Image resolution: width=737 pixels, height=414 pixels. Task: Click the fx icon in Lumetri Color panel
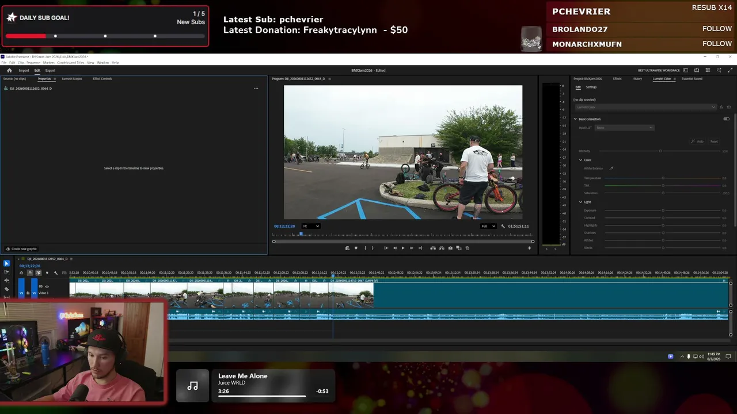tap(721, 108)
